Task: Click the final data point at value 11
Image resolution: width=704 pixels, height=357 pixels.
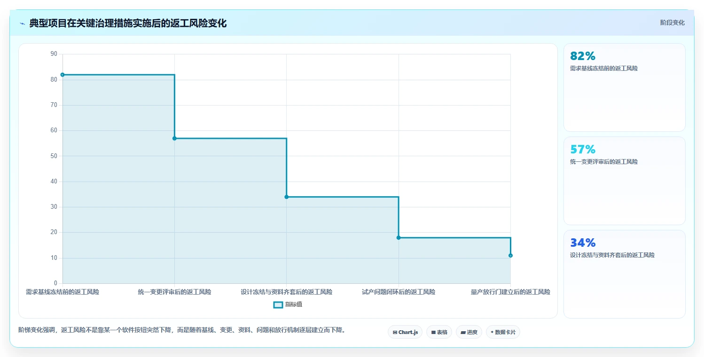Action: (510, 256)
